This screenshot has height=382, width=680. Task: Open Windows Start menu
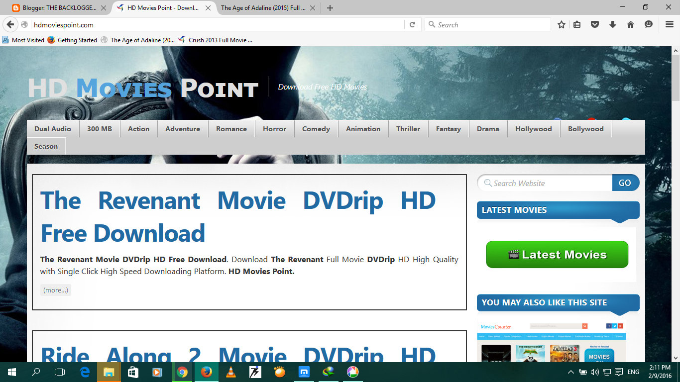pyautogui.click(x=11, y=372)
